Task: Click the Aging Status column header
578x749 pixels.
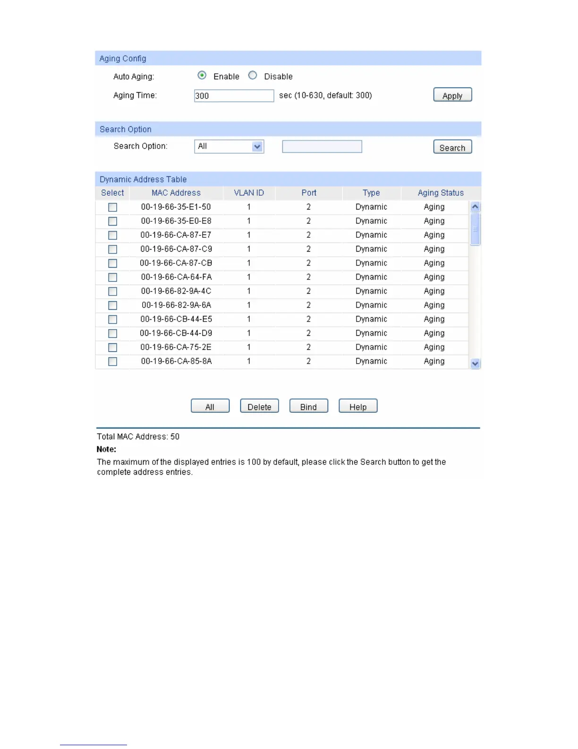Action: (x=441, y=193)
